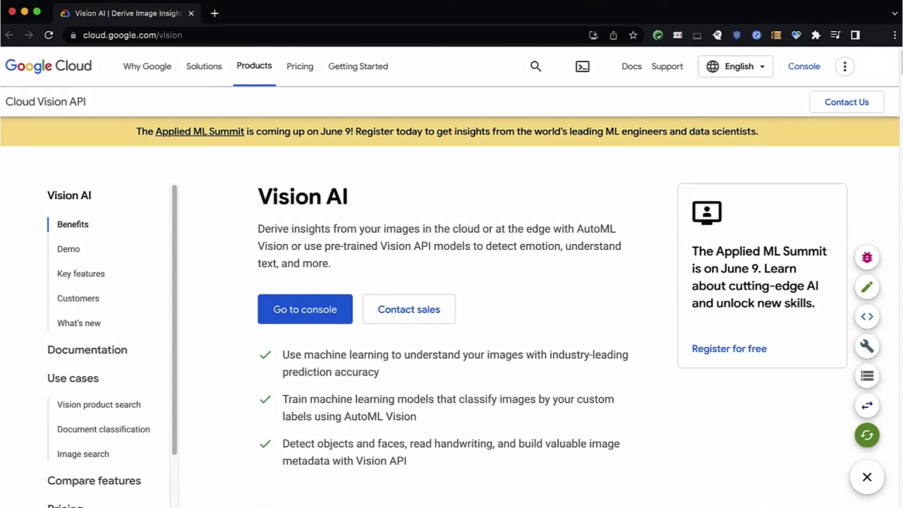Screen dimensions: 903x508
Task: Open the Register for free link
Action: pos(729,348)
